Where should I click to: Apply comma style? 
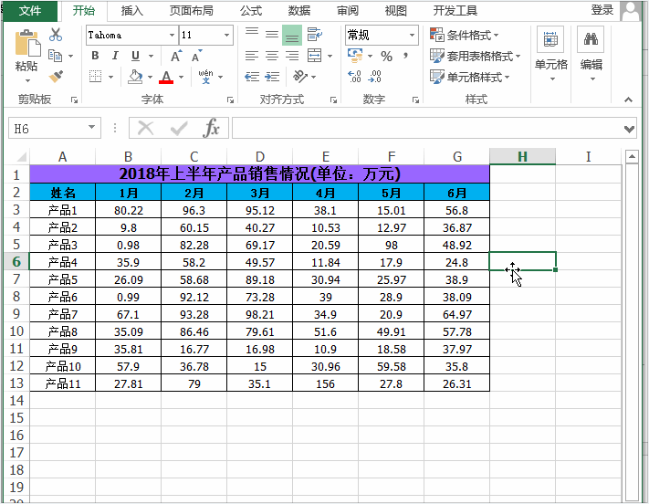pos(405,55)
